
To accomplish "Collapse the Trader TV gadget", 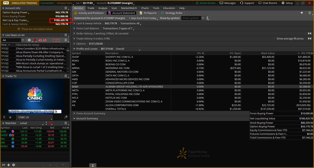I will 3,76.
